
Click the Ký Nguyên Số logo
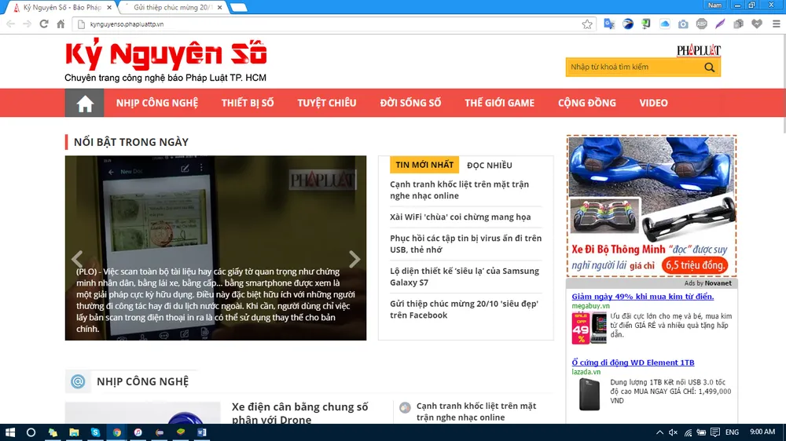pyautogui.click(x=166, y=55)
